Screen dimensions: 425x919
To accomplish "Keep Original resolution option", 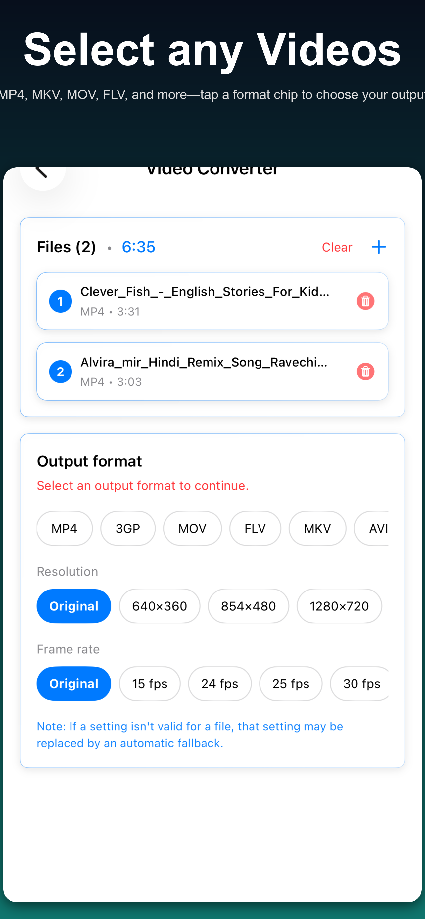I will pyautogui.click(x=74, y=606).
